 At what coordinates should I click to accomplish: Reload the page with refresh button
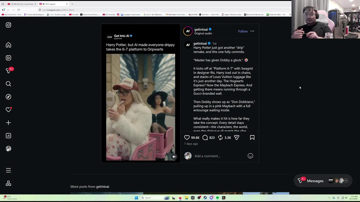coord(19,10)
